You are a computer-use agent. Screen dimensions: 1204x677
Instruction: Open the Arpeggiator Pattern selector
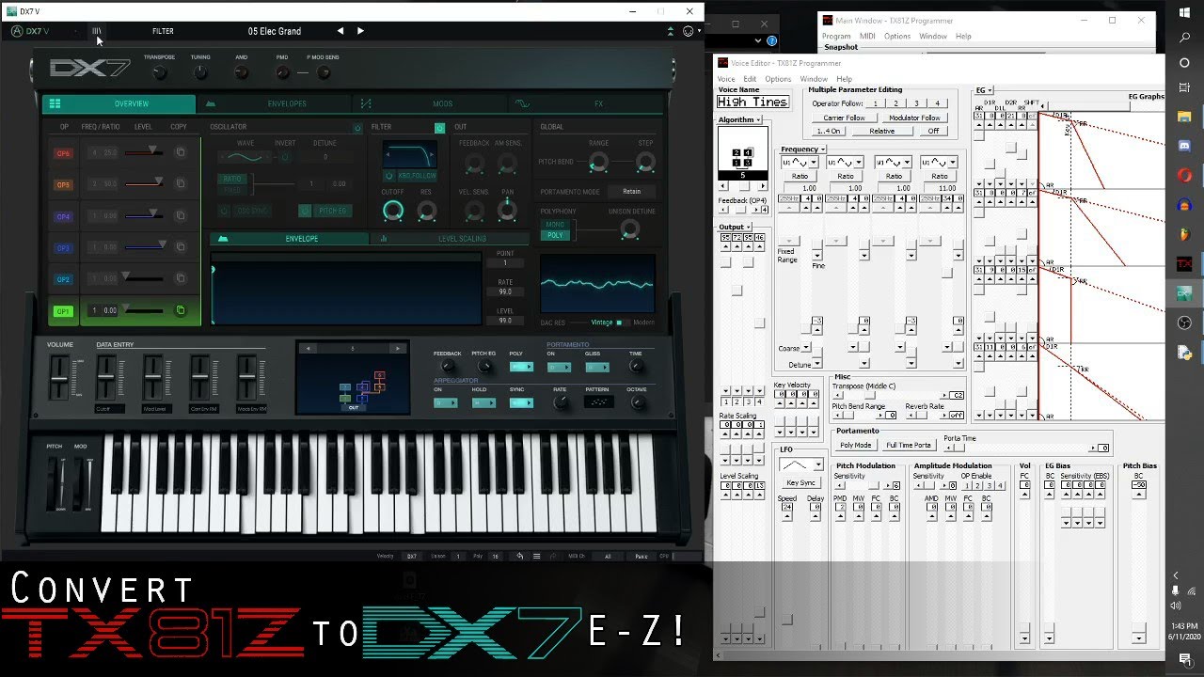(598, 402)
